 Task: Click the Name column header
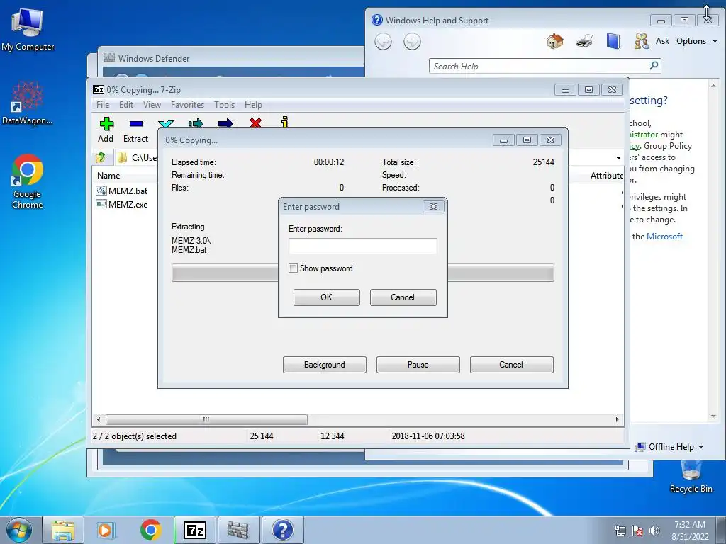(x=108, y=176)
